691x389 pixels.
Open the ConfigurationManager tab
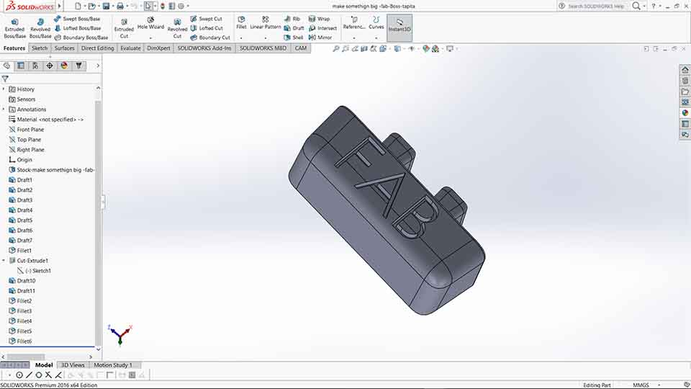(35, 66)
